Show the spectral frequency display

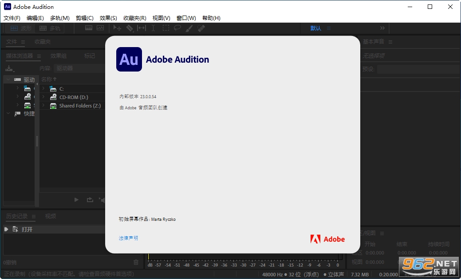pyautogui.click(x=88, y=28)
